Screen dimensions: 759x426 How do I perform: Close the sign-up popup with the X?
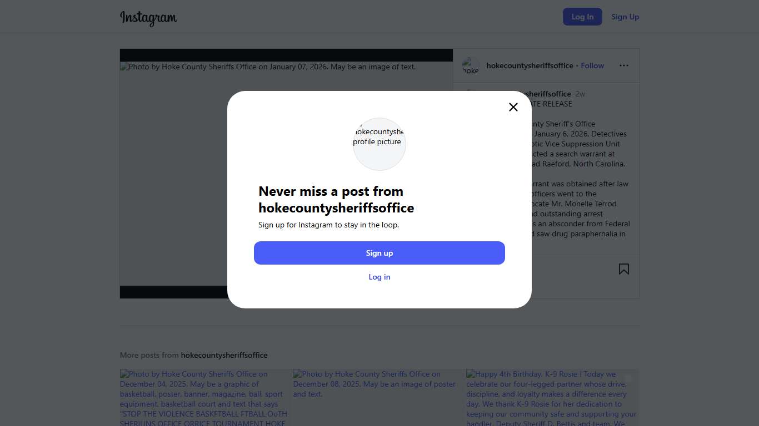tap(513, 107)
